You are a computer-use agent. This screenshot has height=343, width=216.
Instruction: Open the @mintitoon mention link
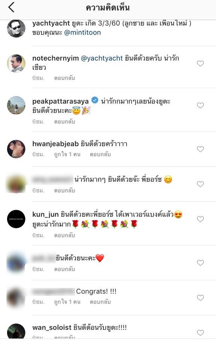82,32
